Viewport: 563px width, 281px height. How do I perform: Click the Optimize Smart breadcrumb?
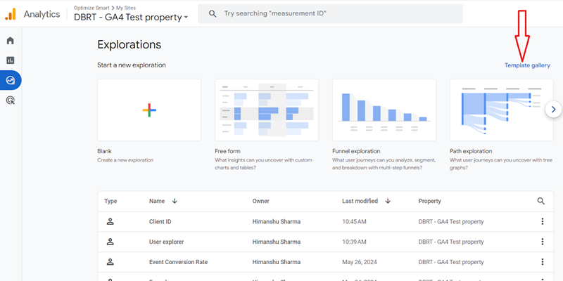coord(92,8)
